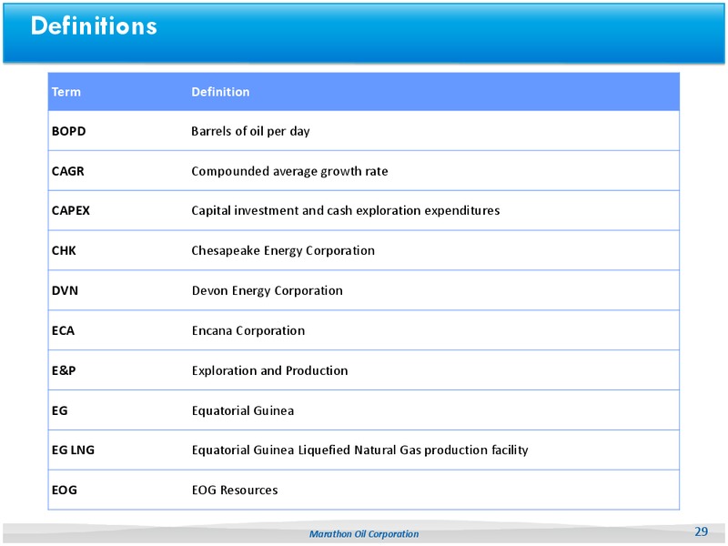
Task: Select the 'EG' term cell
Action: pyautogui.click(x=59, y=410)
